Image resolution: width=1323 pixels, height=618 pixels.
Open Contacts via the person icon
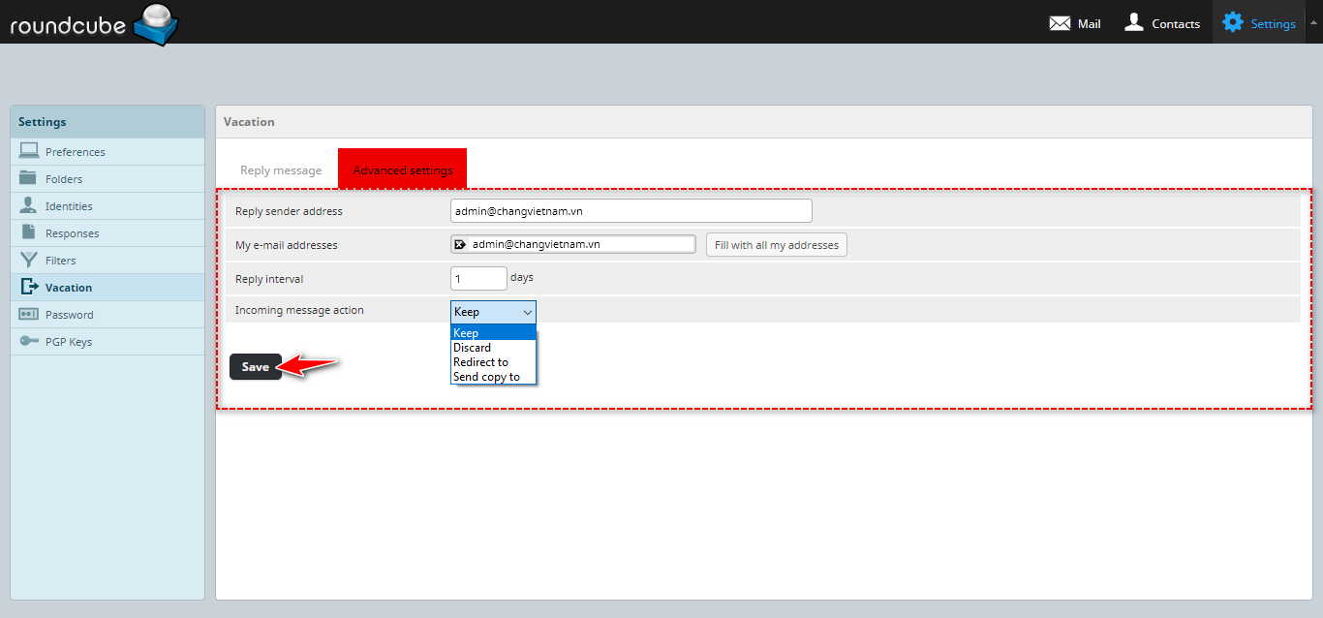1134,22
